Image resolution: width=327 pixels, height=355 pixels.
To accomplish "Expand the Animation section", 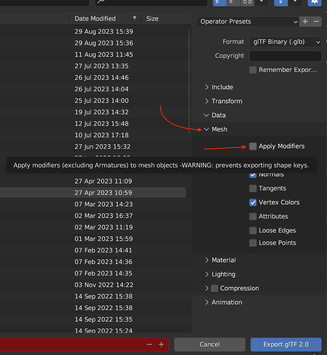I will [223, 302].
